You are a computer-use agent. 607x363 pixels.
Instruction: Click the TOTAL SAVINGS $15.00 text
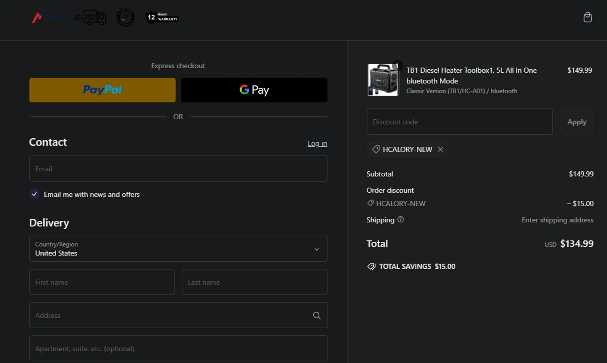[x=417, y=266]
